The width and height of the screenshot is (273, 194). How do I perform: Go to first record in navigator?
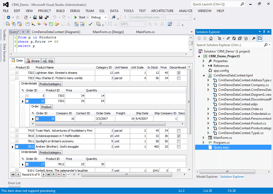(x=13, y=175)
